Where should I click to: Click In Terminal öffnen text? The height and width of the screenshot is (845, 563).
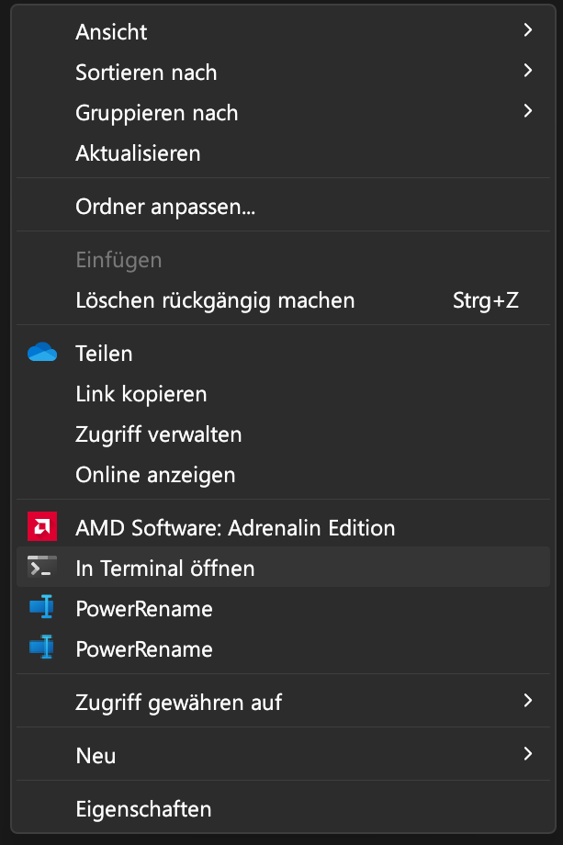(165, 569)
